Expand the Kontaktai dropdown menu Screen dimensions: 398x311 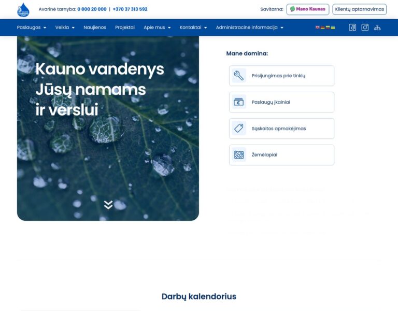(193, 27)
